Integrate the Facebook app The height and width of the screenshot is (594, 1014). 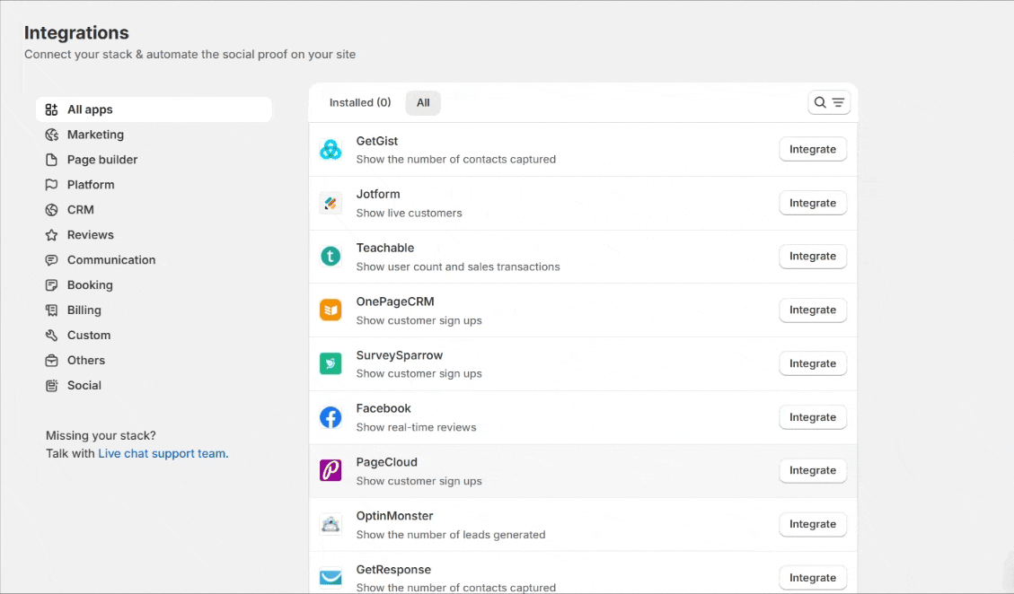(x=812, y=417)
